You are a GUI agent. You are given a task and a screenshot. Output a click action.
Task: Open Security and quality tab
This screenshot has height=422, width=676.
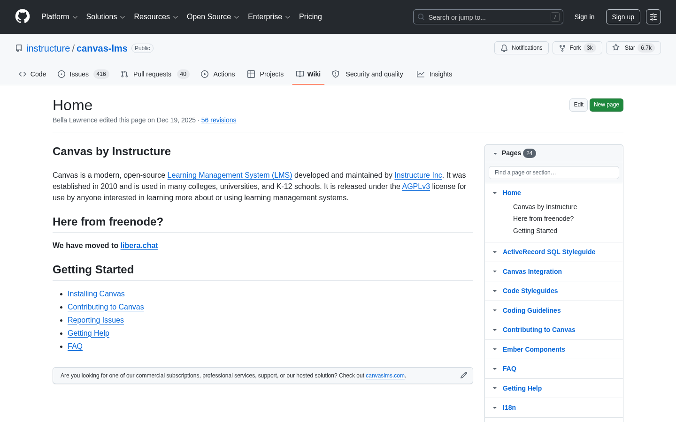pos(368,74)
